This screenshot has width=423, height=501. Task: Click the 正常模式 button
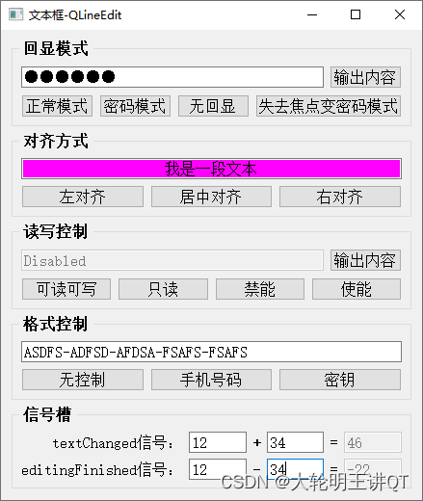coord(57,106)
